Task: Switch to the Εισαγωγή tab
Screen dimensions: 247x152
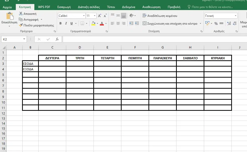Action: click(x=64, y=7)
